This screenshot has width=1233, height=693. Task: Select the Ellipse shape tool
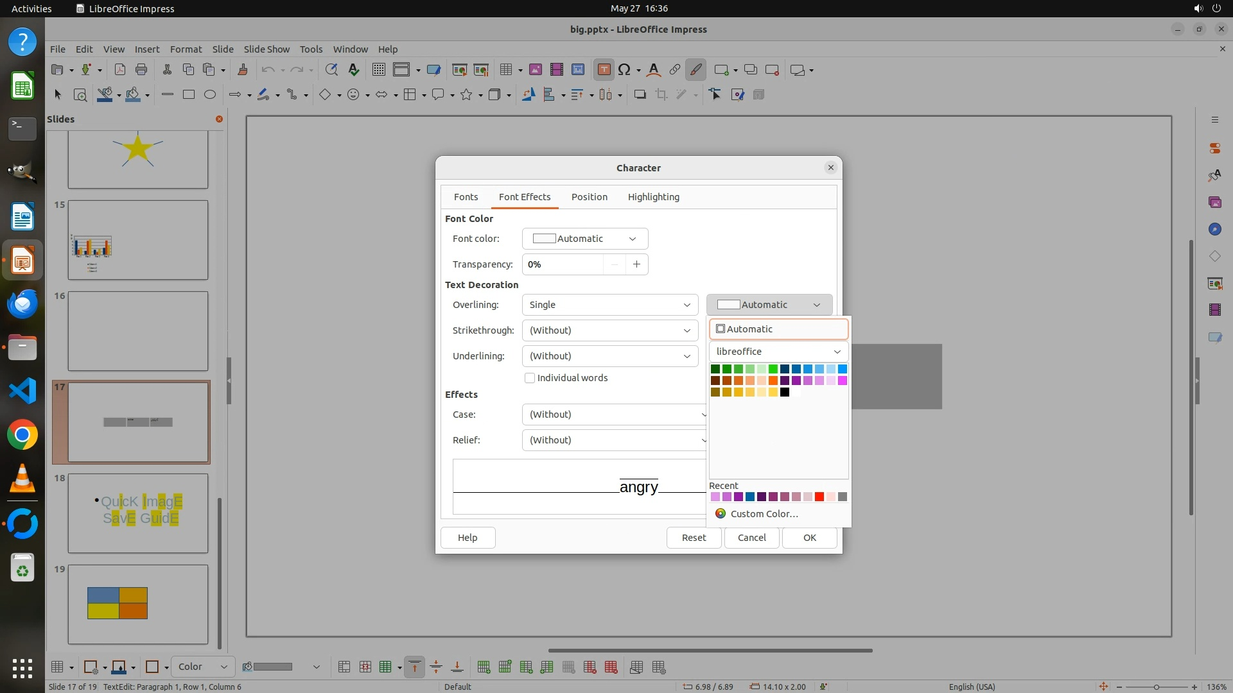click(x=209, y=94)
